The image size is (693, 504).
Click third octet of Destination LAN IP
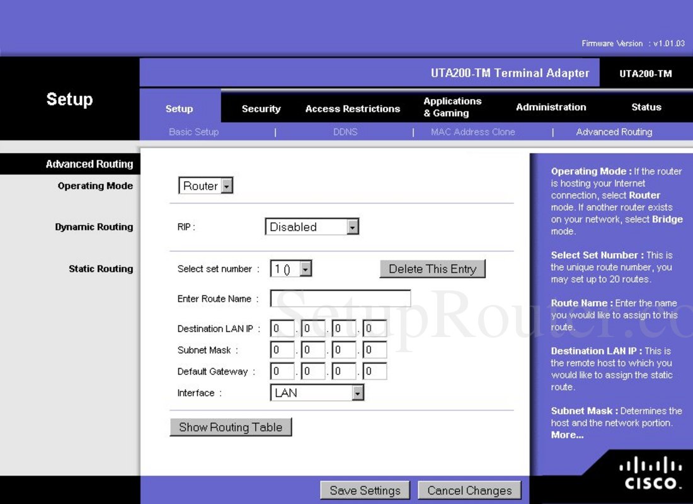(344, 328)
